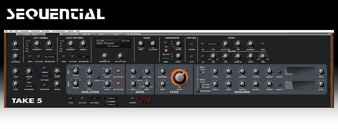The width and height of the screenshot is (338, 129).
Task: Click the Globals button
Action: coord(41,34)
